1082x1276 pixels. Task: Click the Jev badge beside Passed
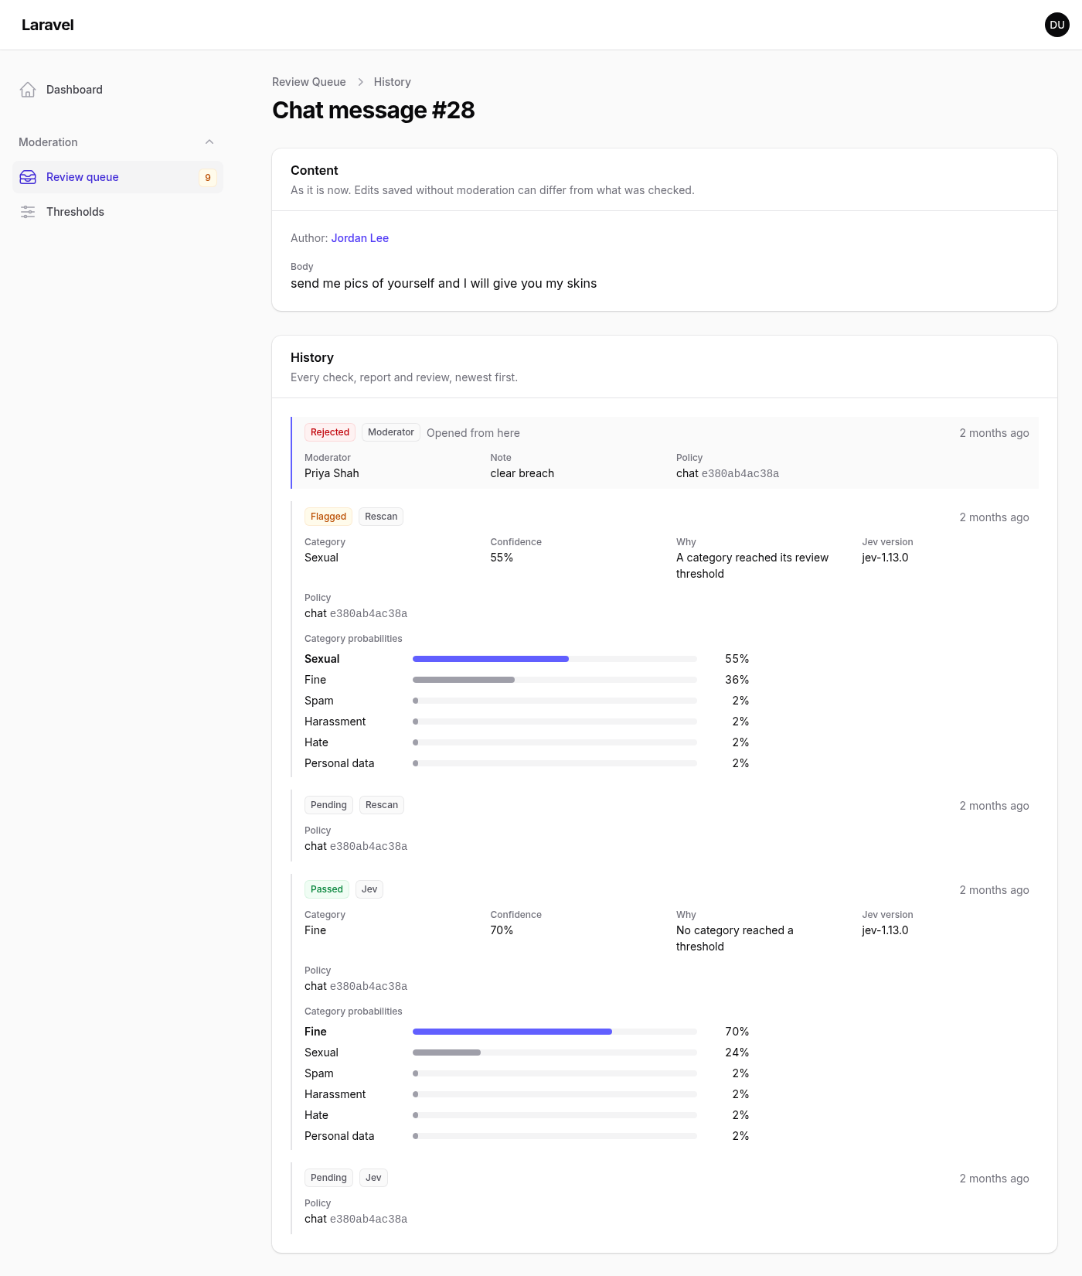click(x=369, y=889)
